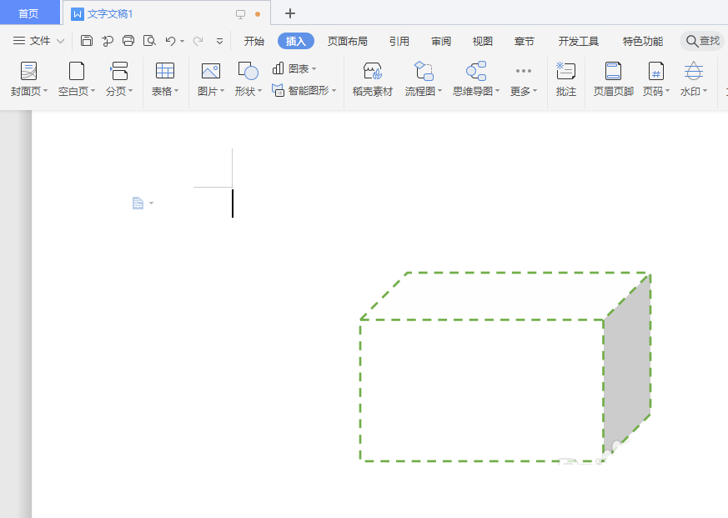Insert a picture via 图片 icon
The height and width of the screenshot is (518, 728).
[209, 79]
